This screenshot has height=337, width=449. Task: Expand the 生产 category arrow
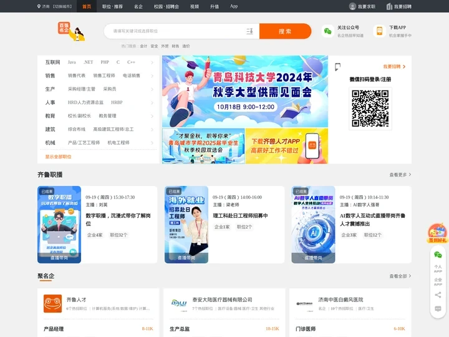tap(152, 89)
